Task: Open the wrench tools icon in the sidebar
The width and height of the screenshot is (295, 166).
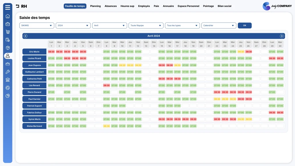Action: [7, 72]
